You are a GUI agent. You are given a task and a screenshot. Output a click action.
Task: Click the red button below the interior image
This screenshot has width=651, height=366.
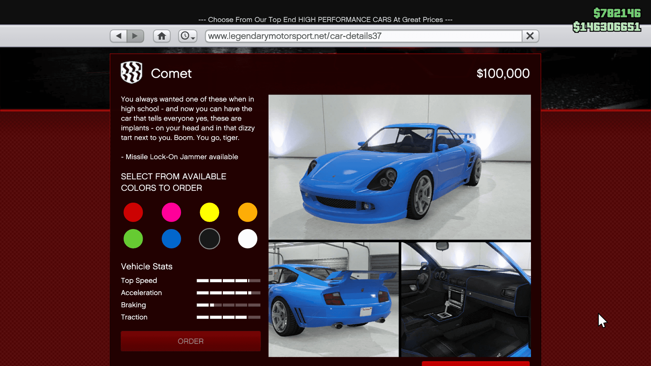pyautogui.click(x=475, y=363)
